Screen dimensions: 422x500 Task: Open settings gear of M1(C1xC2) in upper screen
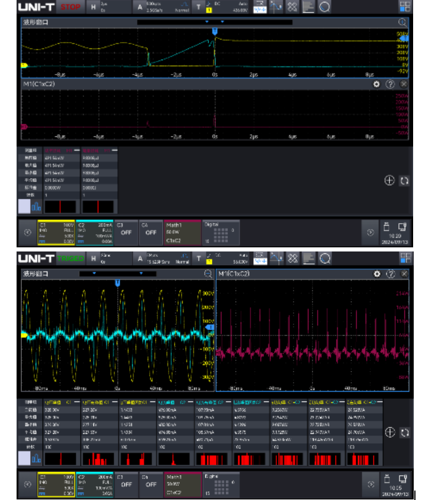click(376, 85)
